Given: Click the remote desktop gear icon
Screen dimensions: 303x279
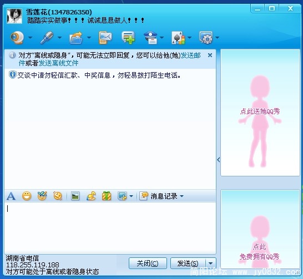Looking at the screenshot, I should tap(206, 38).
